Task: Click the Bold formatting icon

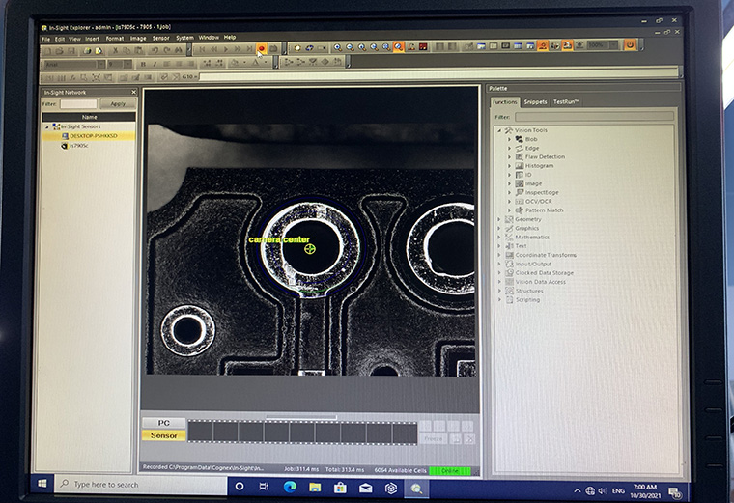Action: pyautogui.click(x=143, y=64)
